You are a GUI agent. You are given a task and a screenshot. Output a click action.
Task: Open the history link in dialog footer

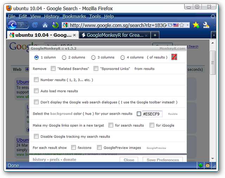point(39,159)
